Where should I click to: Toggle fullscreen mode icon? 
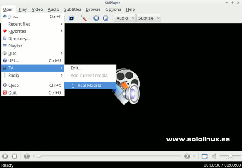point(205,156)
